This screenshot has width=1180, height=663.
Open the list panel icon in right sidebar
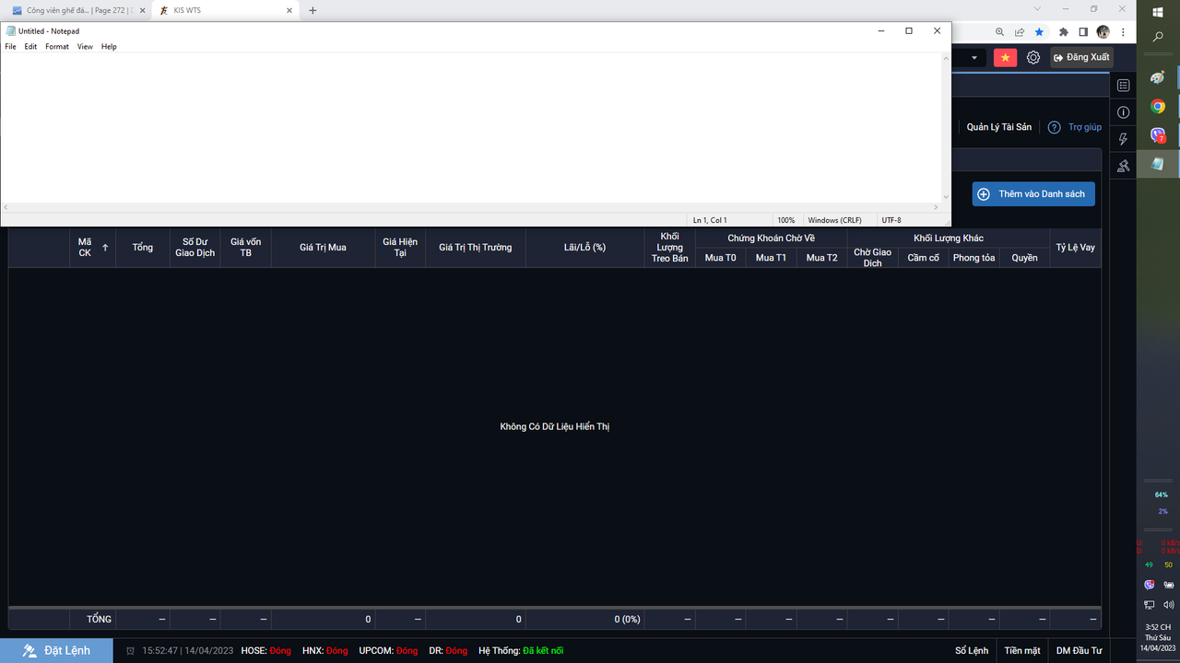point(1123,86)
